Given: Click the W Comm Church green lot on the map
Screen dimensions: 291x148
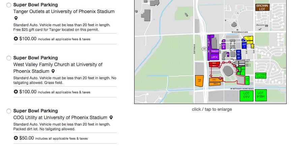Looking at the screenshot, I should [x=261, y=76].
